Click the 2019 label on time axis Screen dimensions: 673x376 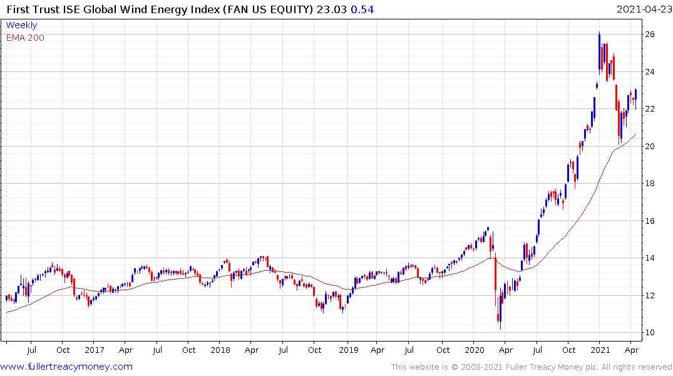349,350
